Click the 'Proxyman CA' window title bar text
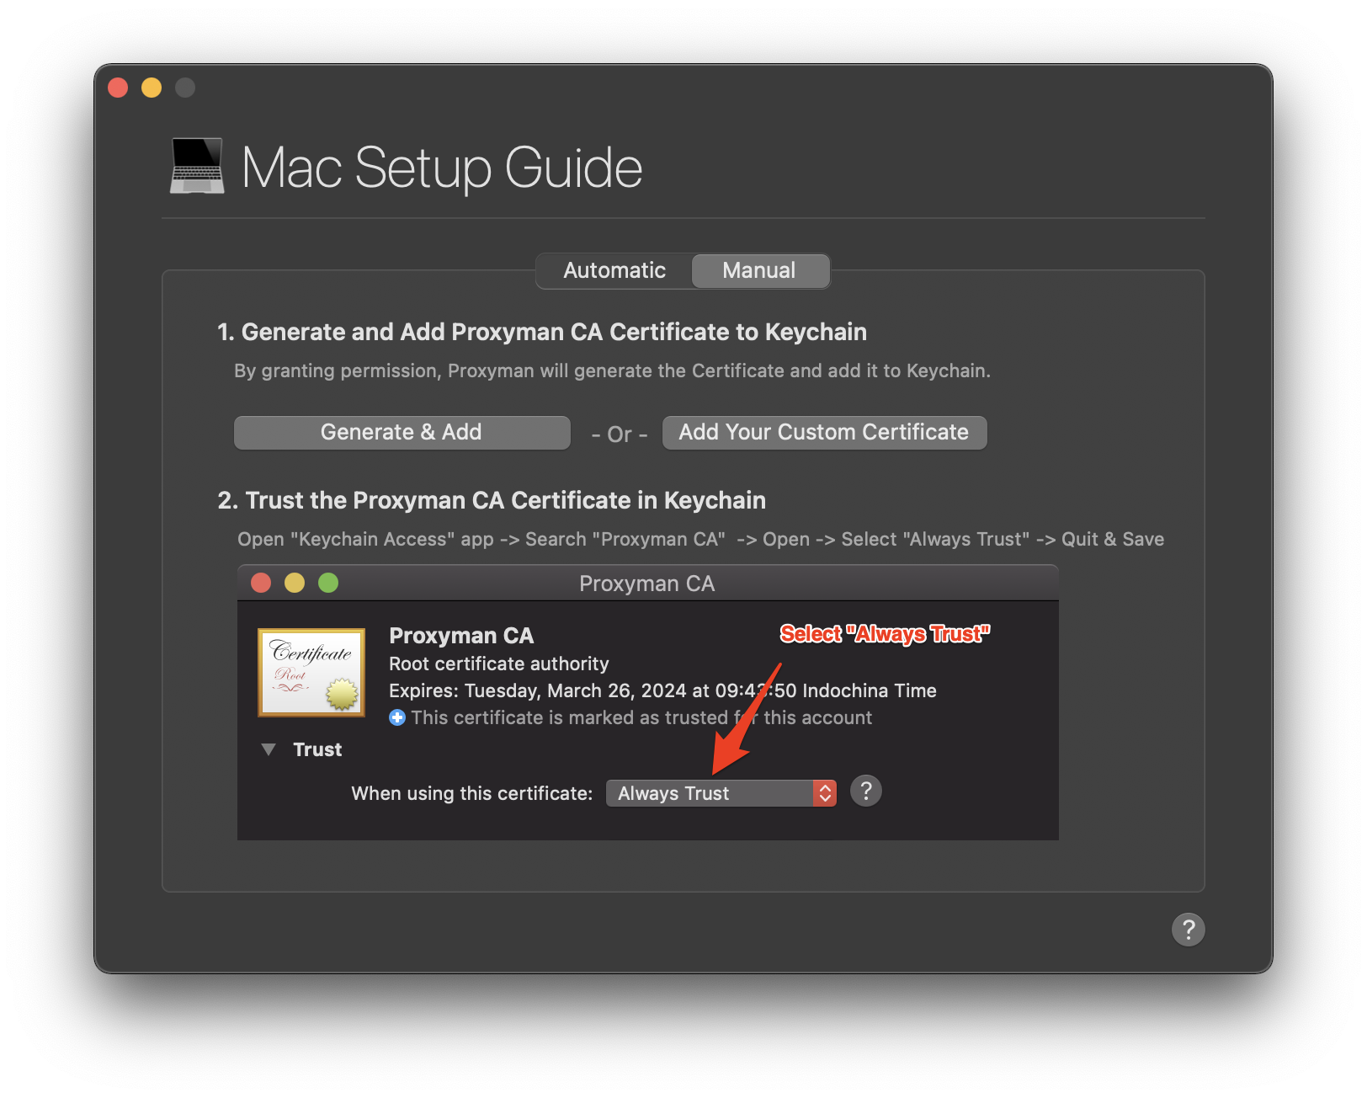 tap(646, 584)
